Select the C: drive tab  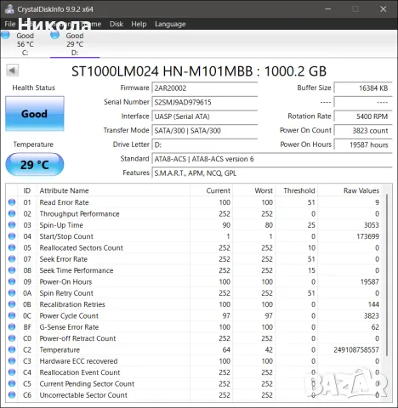[x=25, y=44]
